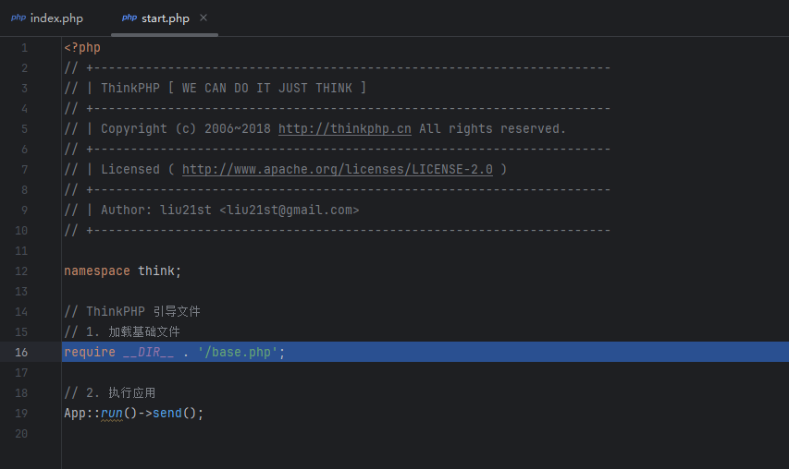Place cursor on the run method call

click(112, 414)
